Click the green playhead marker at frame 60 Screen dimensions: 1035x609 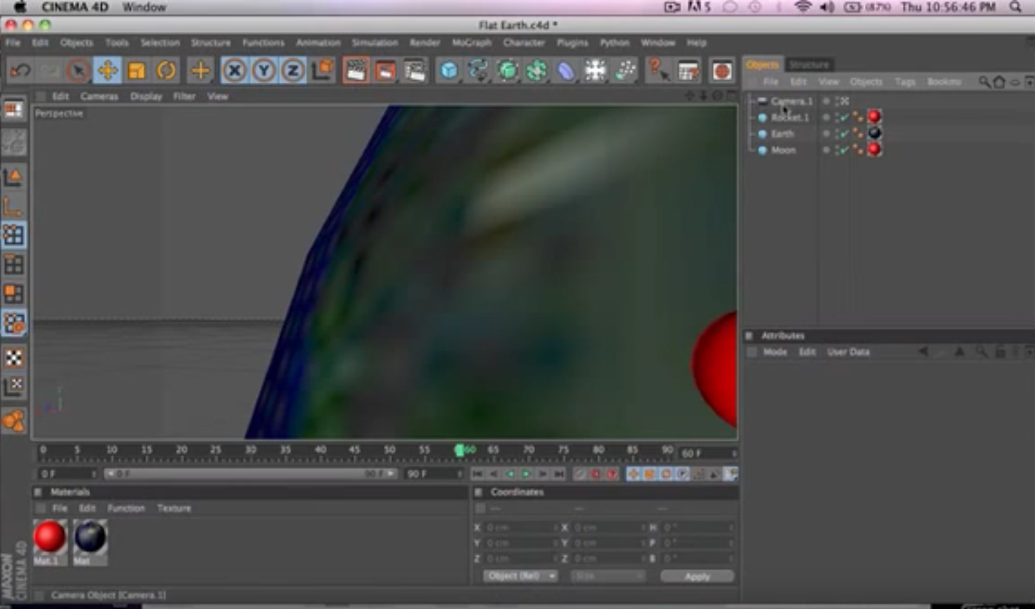(x=459, y=450)
